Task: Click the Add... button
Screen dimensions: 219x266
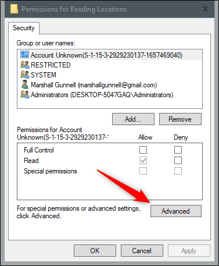Action: 133,119
